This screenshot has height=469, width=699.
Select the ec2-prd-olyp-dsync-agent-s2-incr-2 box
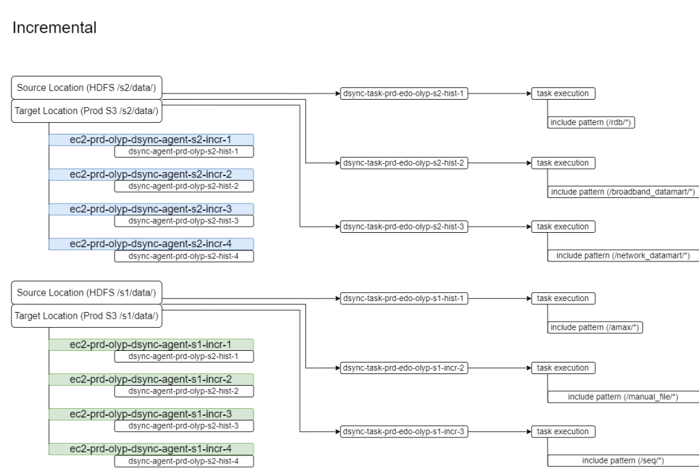[150, 174]
